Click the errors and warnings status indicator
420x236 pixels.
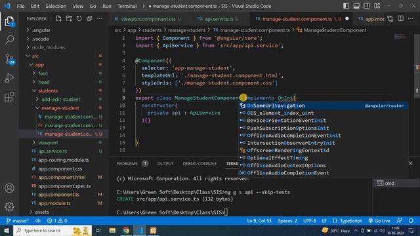point(57,221)
